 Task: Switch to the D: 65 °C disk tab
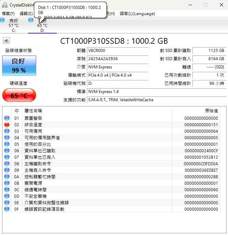42,25
